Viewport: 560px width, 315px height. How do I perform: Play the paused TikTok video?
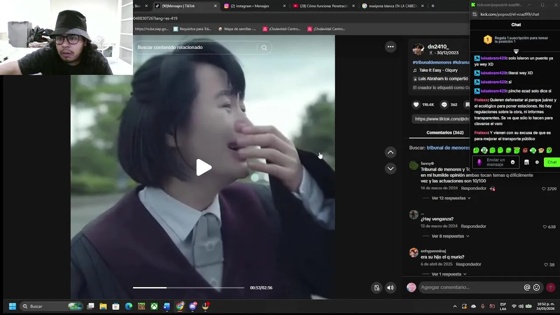pyautogui.click(x=204, y=168)
